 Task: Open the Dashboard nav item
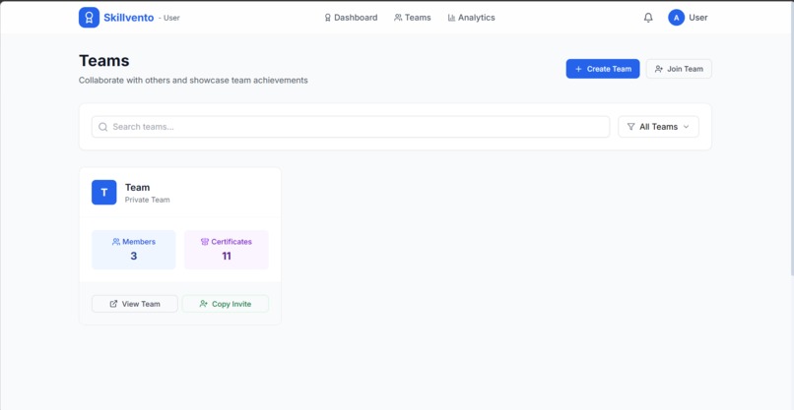point(351,18)
